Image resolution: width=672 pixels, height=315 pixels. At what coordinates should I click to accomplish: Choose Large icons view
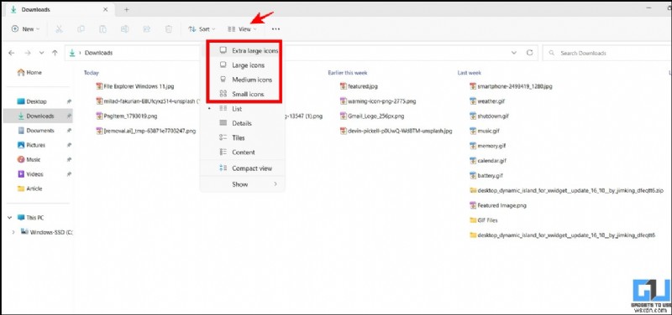(243, 65)
